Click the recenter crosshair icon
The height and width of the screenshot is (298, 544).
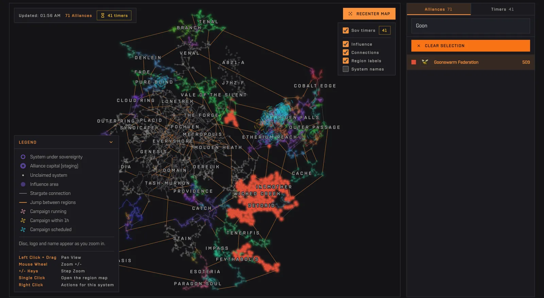351,14
